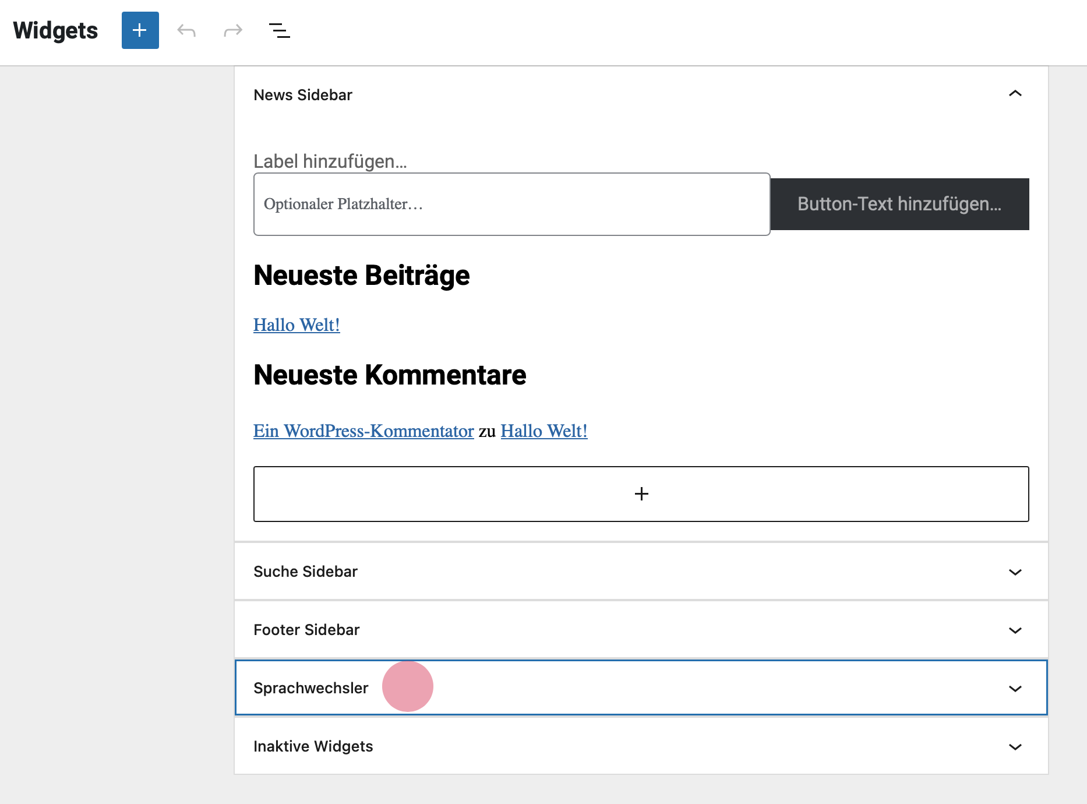Collapse the News Sidebar chevron
This screenshot has width=1087, height=804.
(x=1015, y=94)
